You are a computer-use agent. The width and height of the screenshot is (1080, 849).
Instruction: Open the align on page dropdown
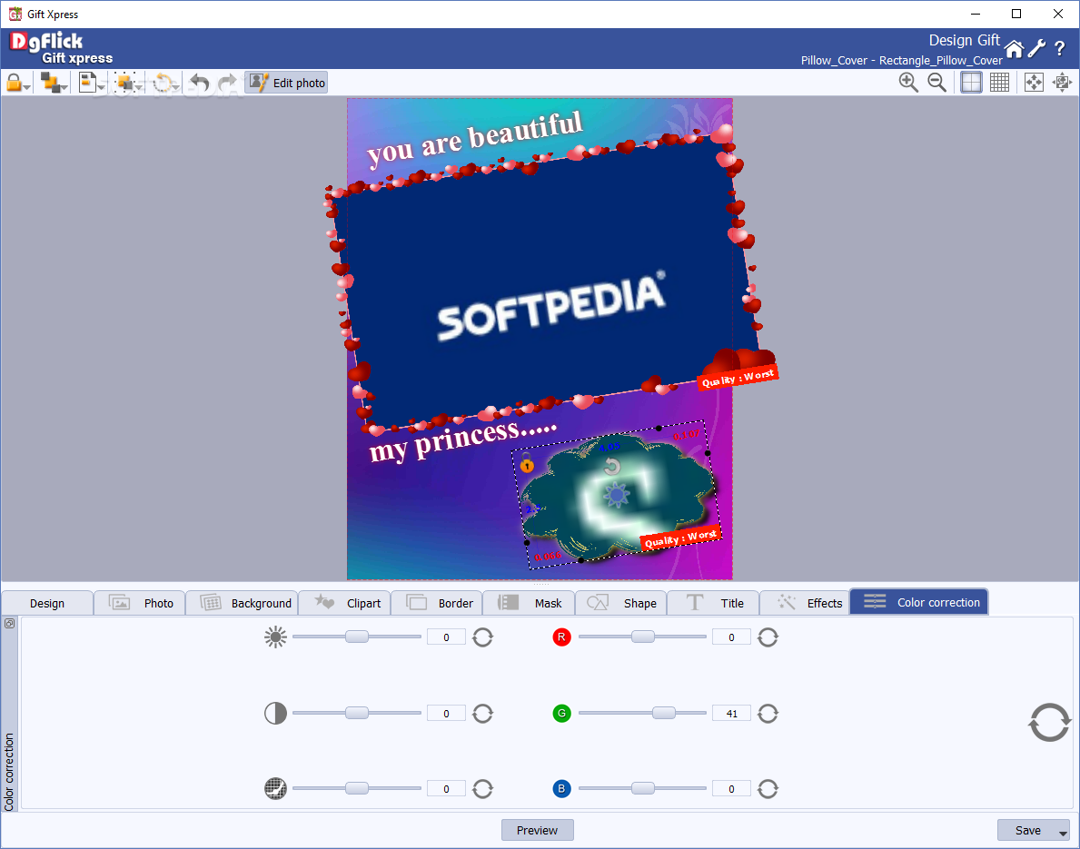(92, 83)
